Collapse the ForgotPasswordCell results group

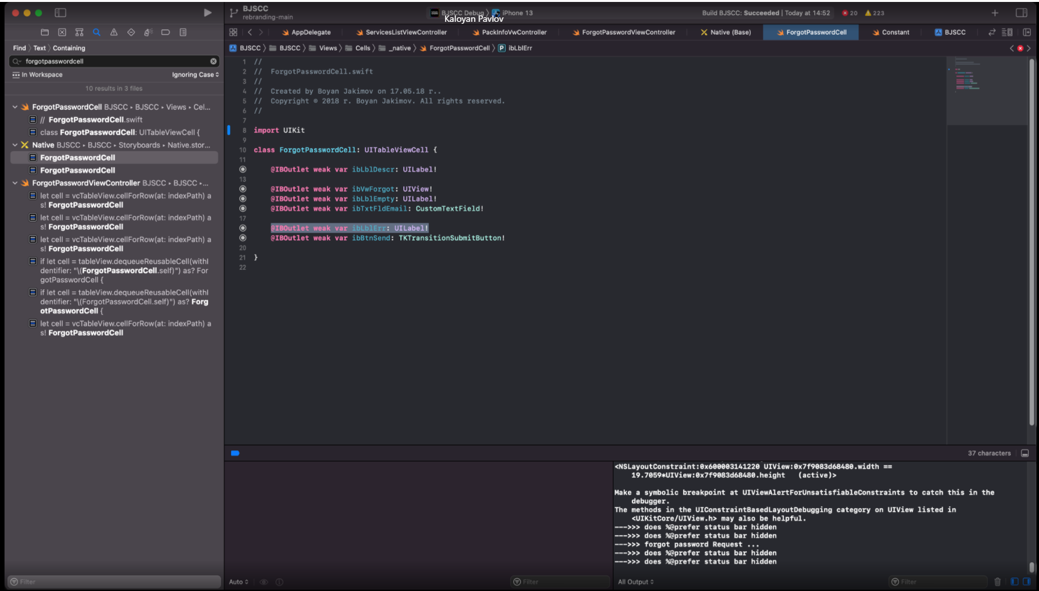click(15, 107)
